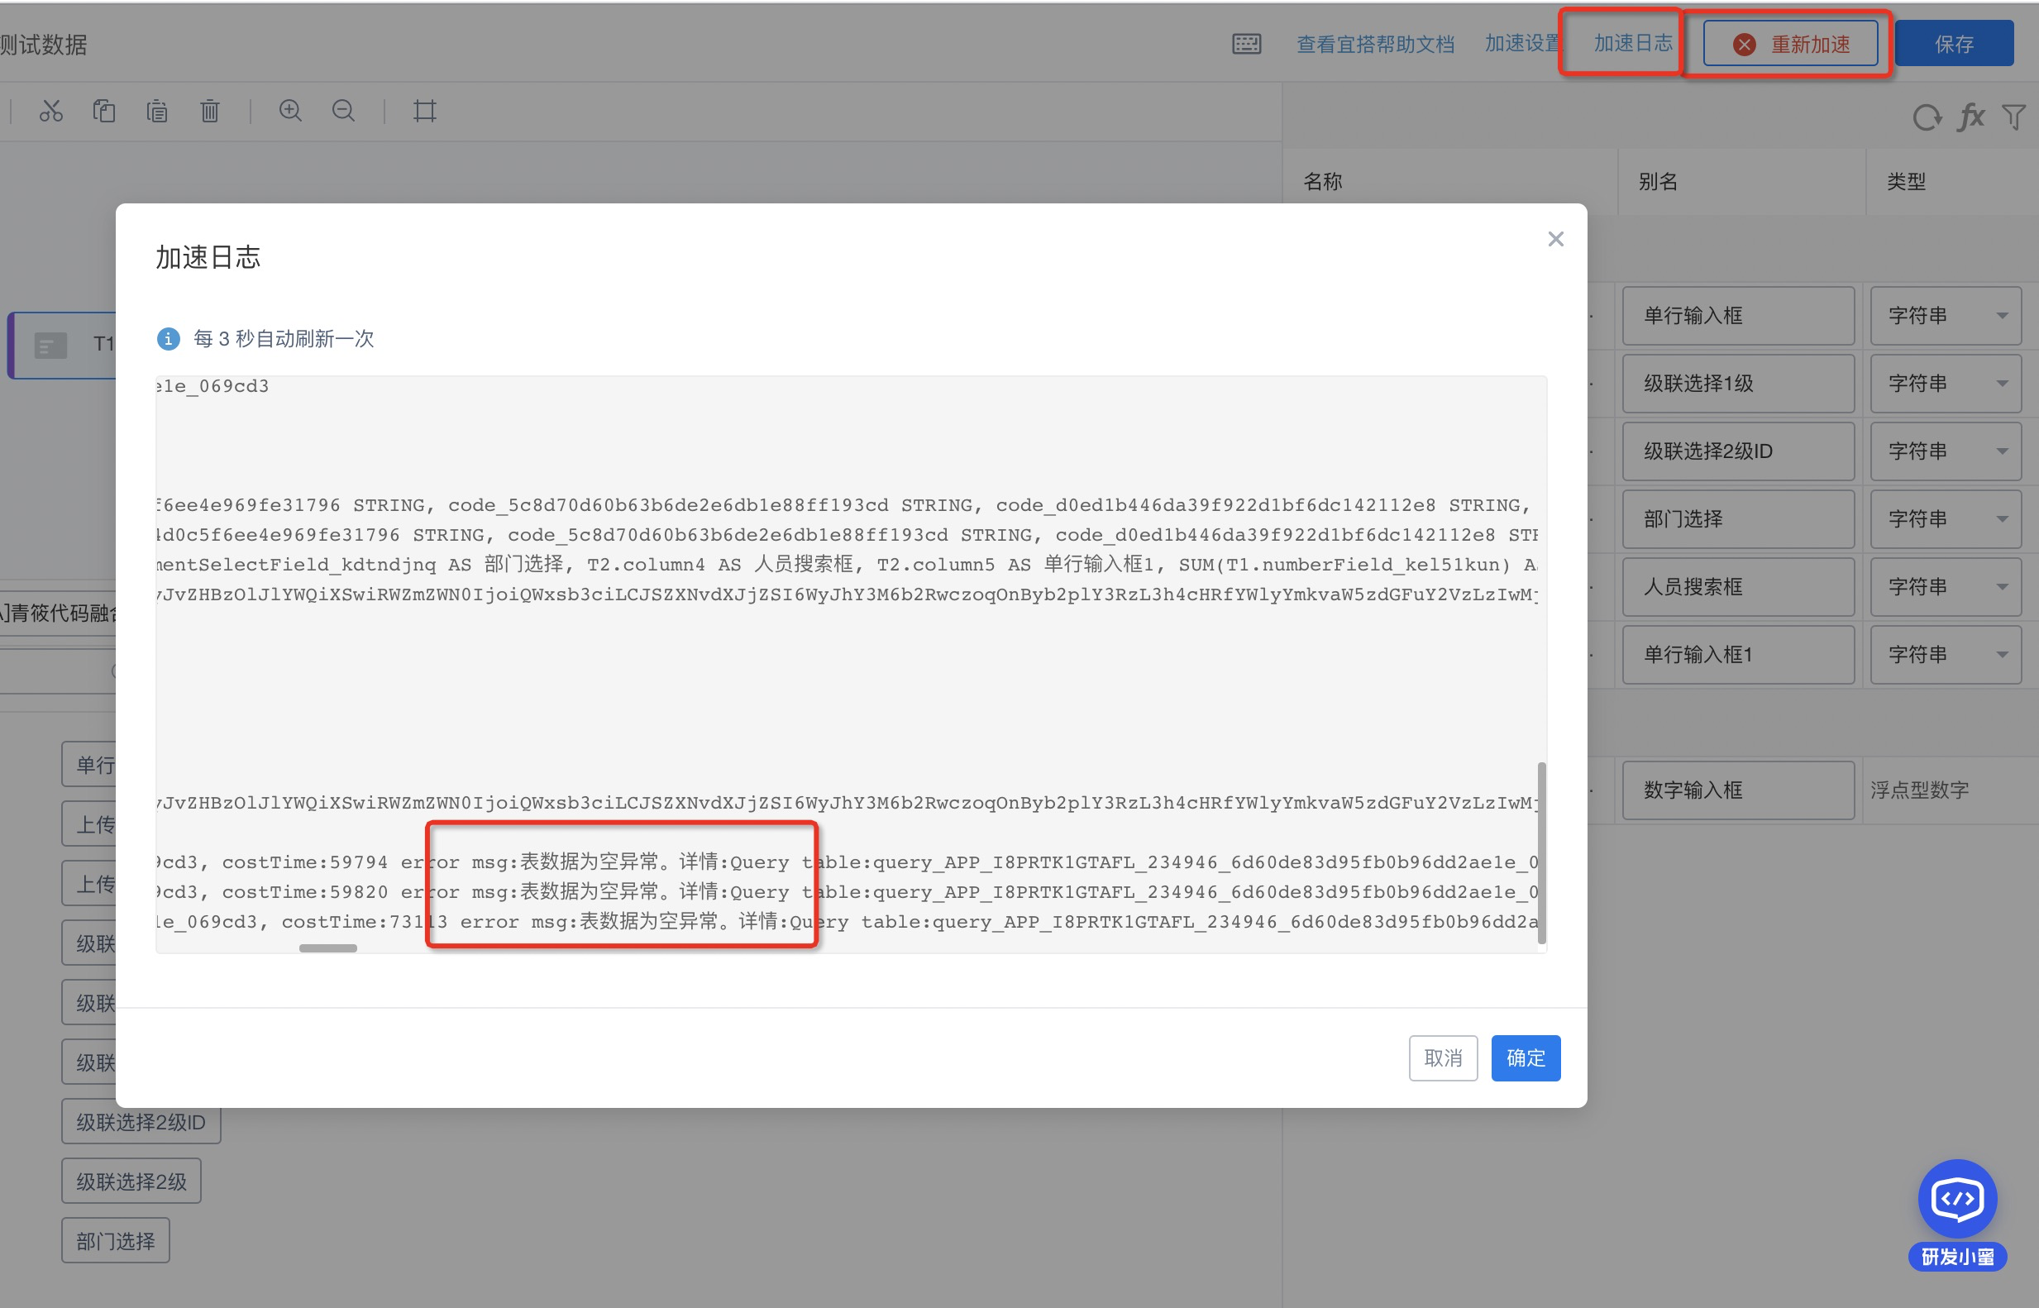2039x1308 pixels.
Task: Click the trash delete icon
Action: pos(210,112)
